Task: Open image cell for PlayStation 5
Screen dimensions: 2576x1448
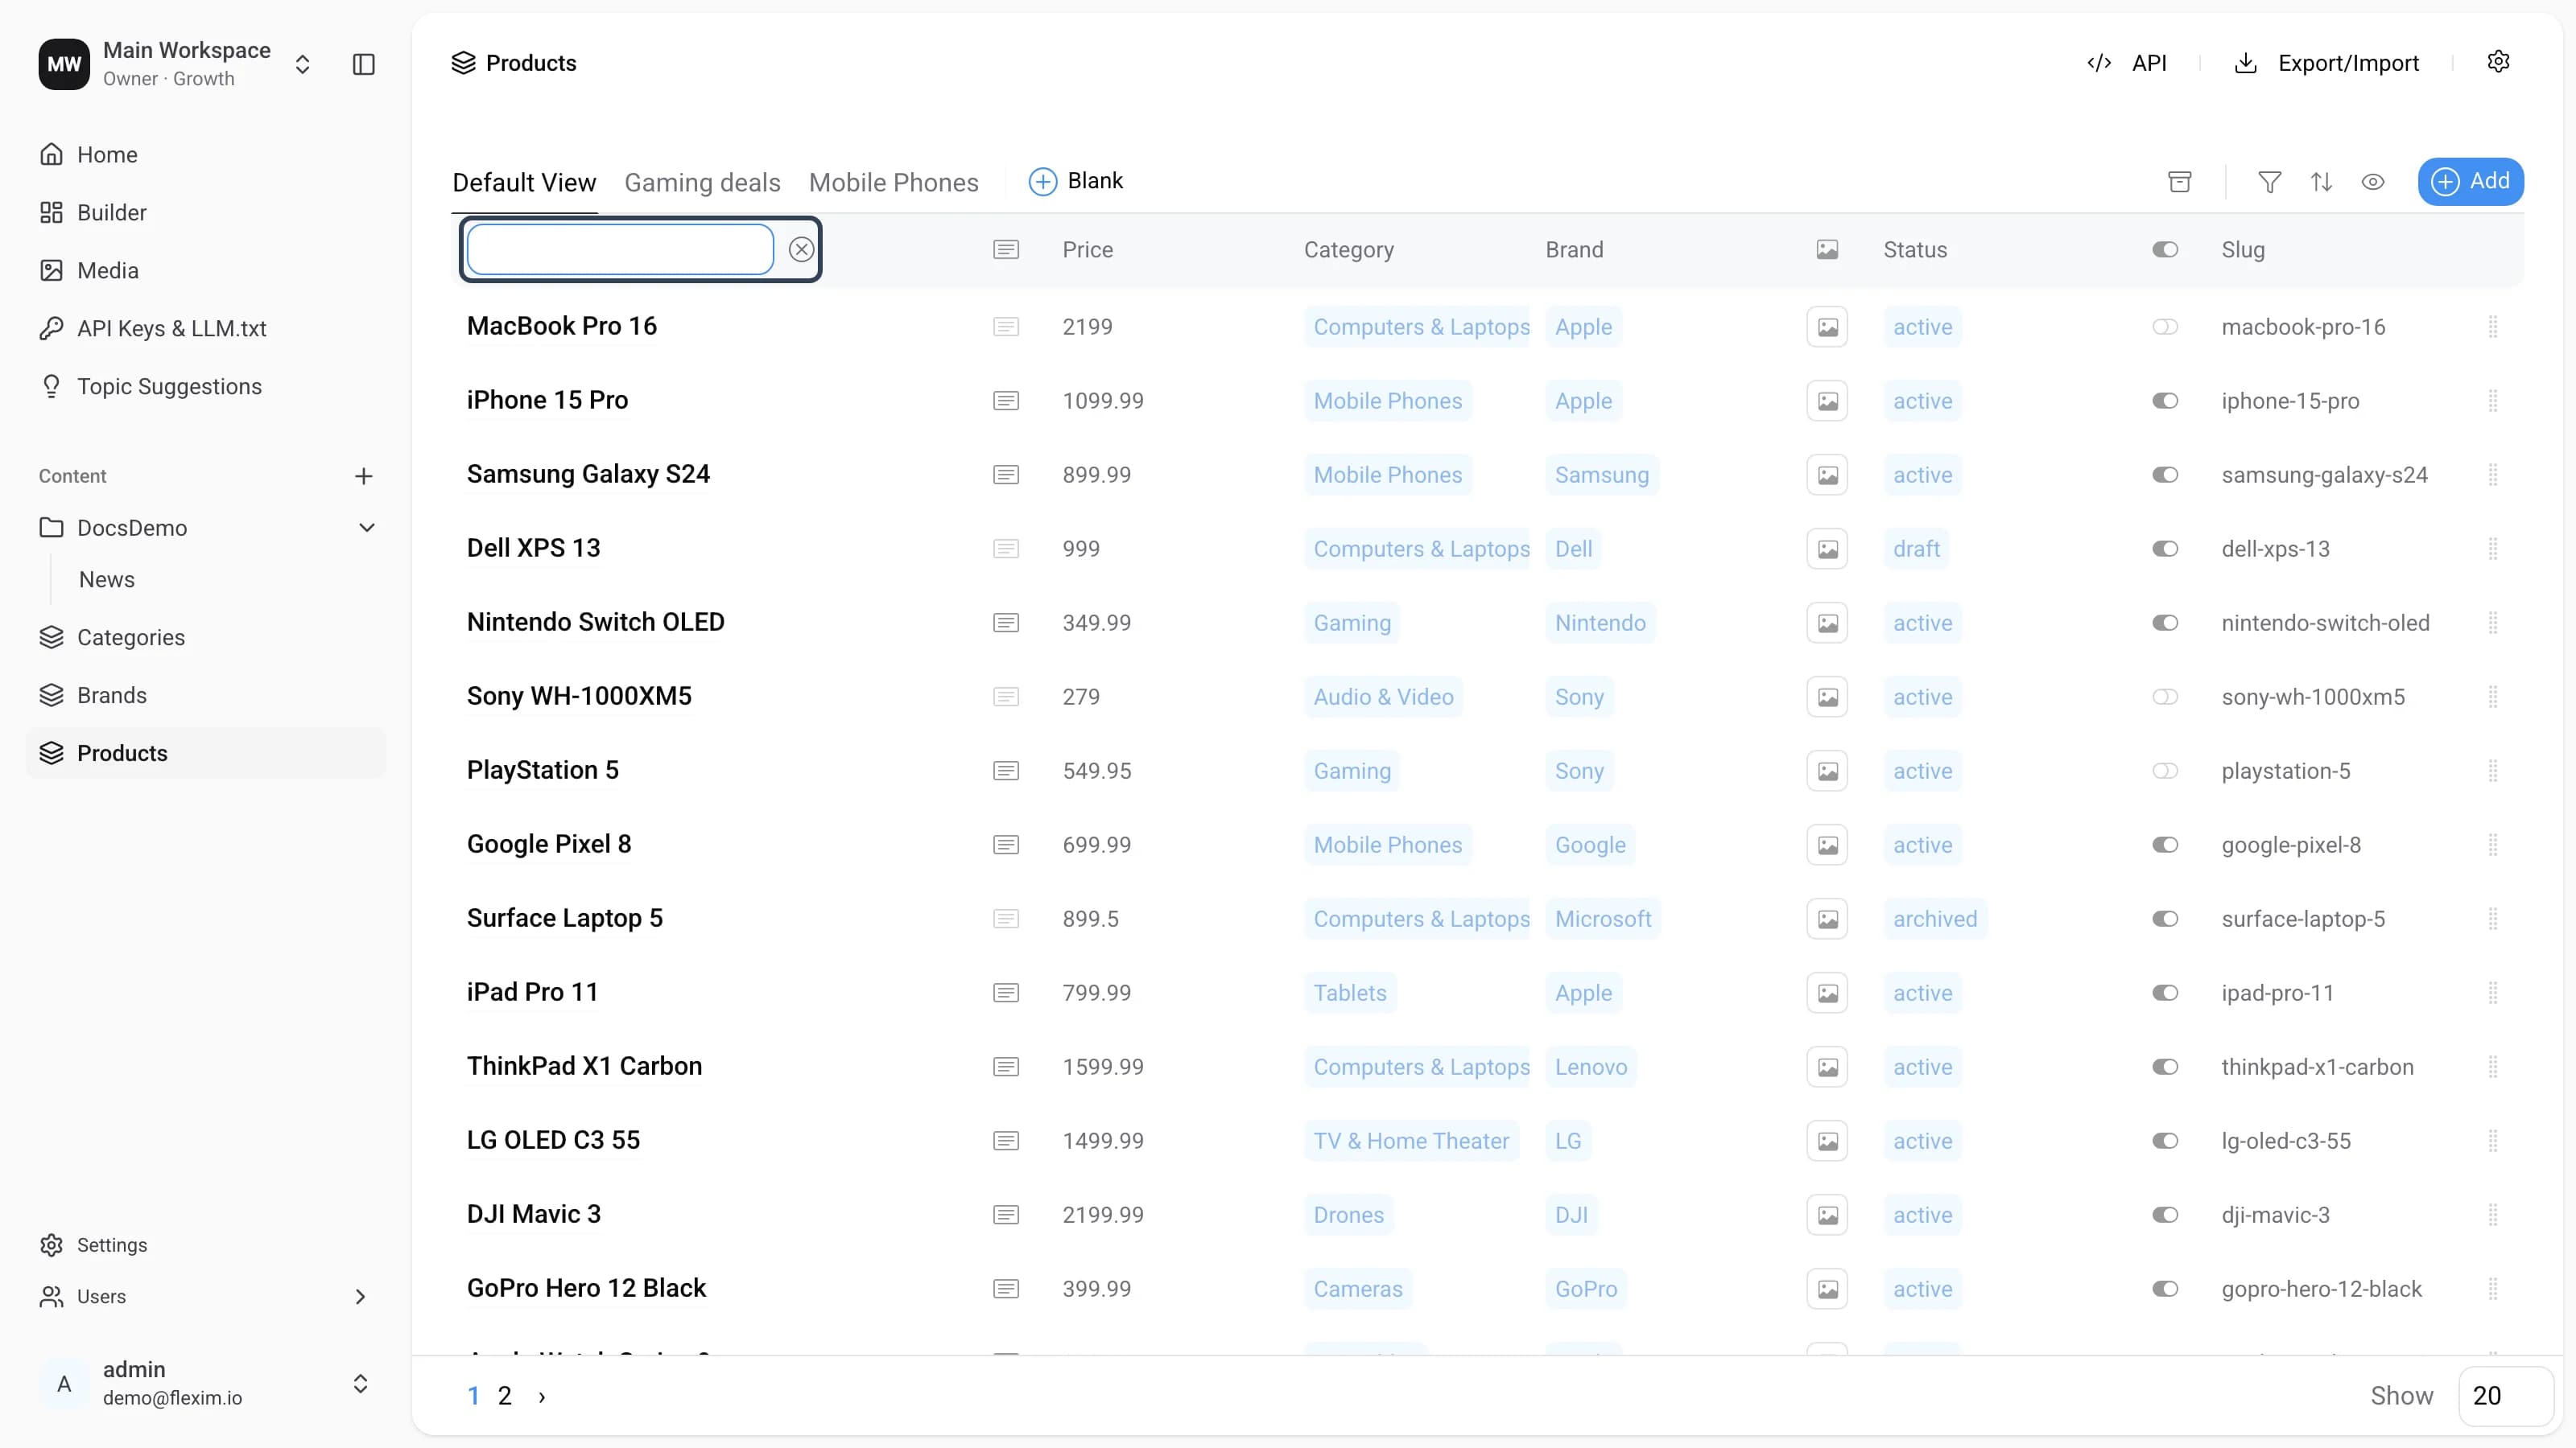Action: pos(1827,771)
